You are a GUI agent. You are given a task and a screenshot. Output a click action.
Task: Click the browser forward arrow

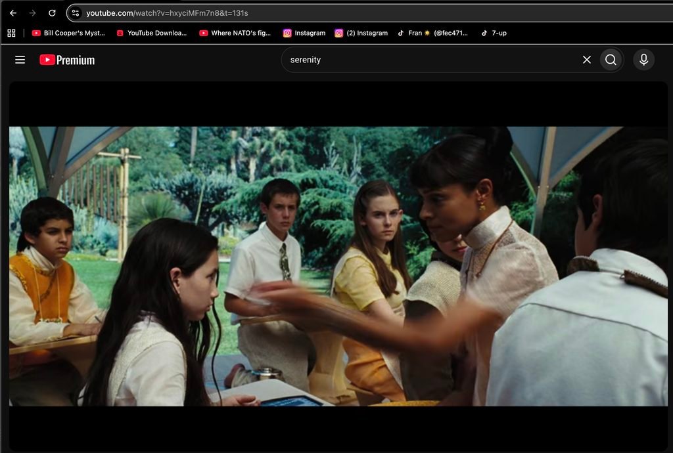click(33, 13)
